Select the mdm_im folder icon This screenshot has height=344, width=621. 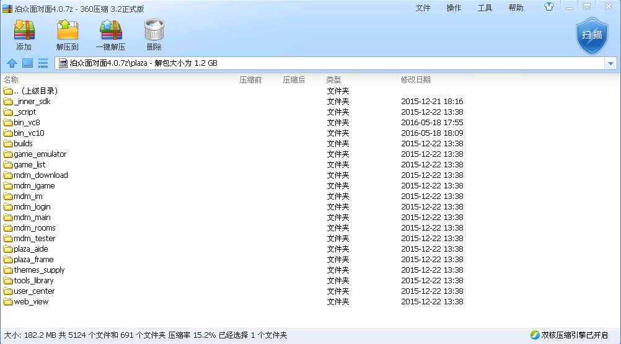click(8, 196)
